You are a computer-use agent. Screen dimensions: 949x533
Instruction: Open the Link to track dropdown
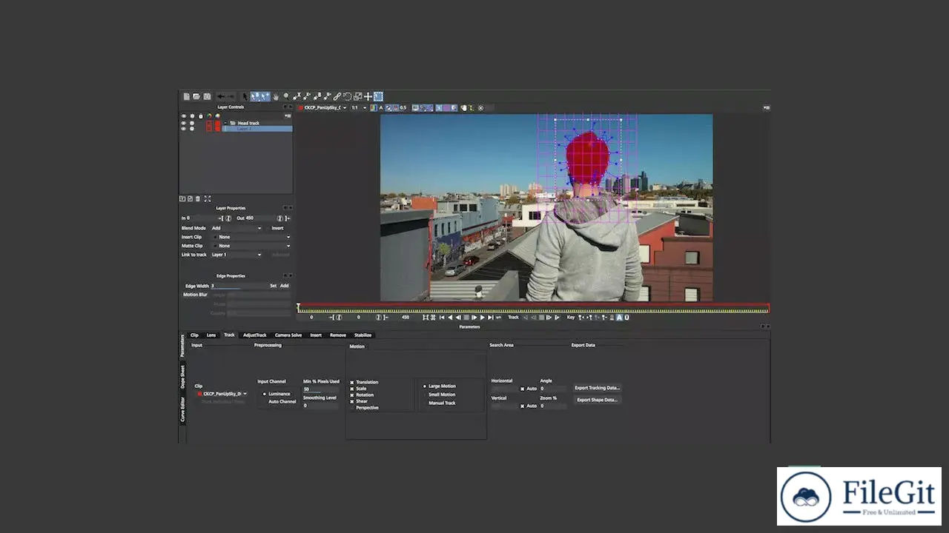click(x=237, y=255)
